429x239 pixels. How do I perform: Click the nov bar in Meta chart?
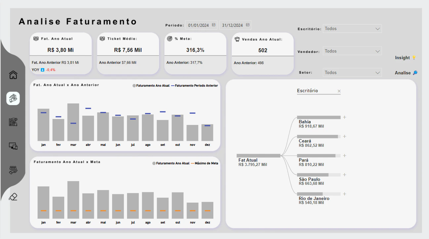pyautogui.click(x=193, y=211)
